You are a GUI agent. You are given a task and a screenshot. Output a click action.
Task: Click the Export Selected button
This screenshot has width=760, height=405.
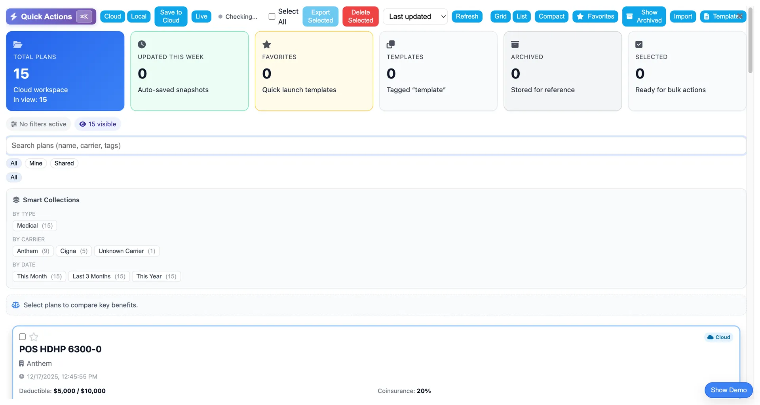(320, 16)
